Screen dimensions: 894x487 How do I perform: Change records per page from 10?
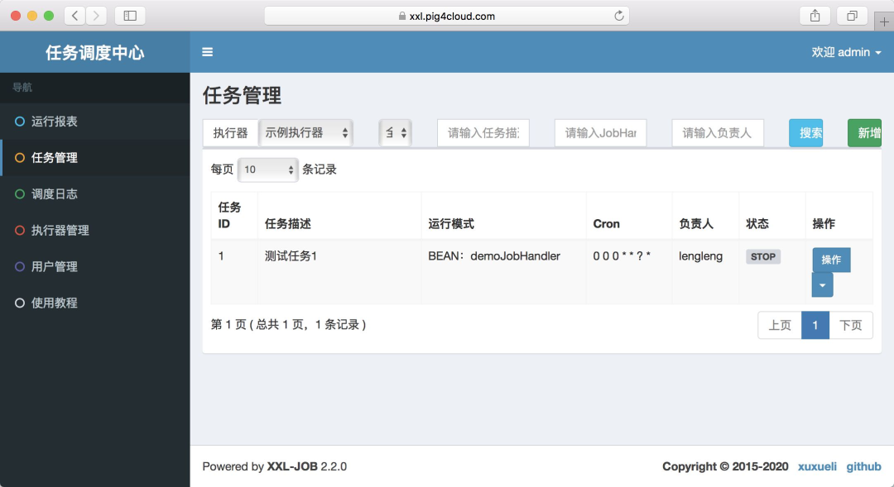click(x=267, y=169)
